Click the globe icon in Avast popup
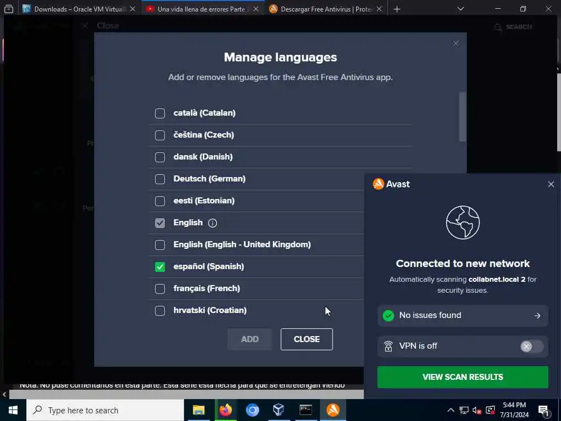The width and height of the screenshot is (561, 421). tap(462, 223)
